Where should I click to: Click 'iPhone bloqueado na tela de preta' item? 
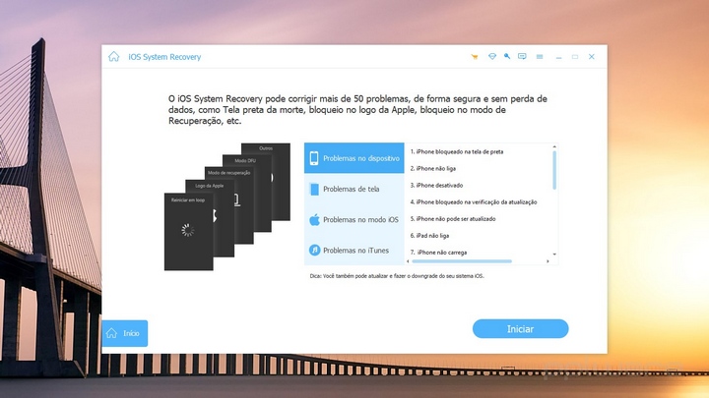click(x=457, y=151)
